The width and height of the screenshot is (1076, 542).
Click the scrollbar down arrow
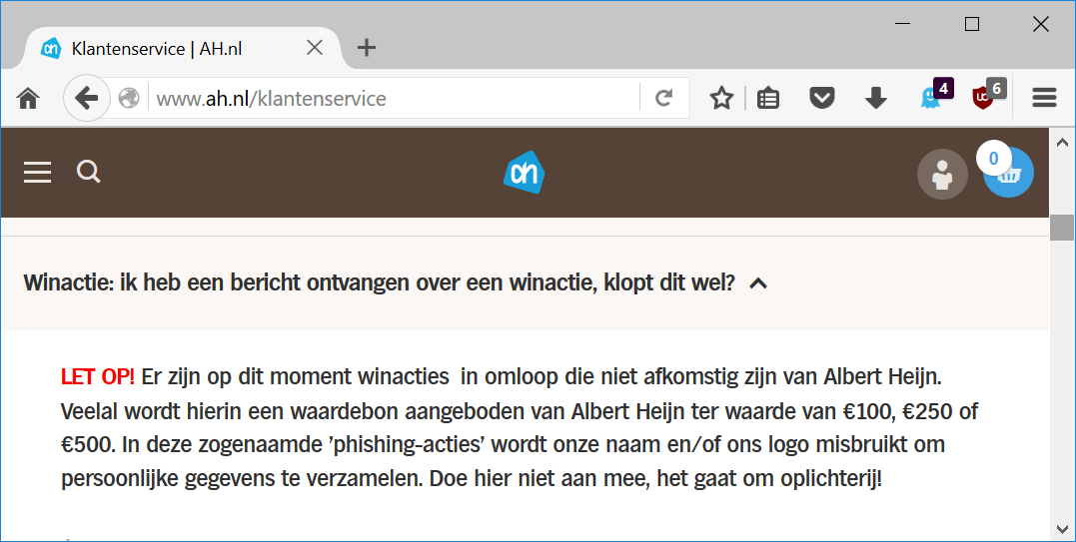[1062, 529]
